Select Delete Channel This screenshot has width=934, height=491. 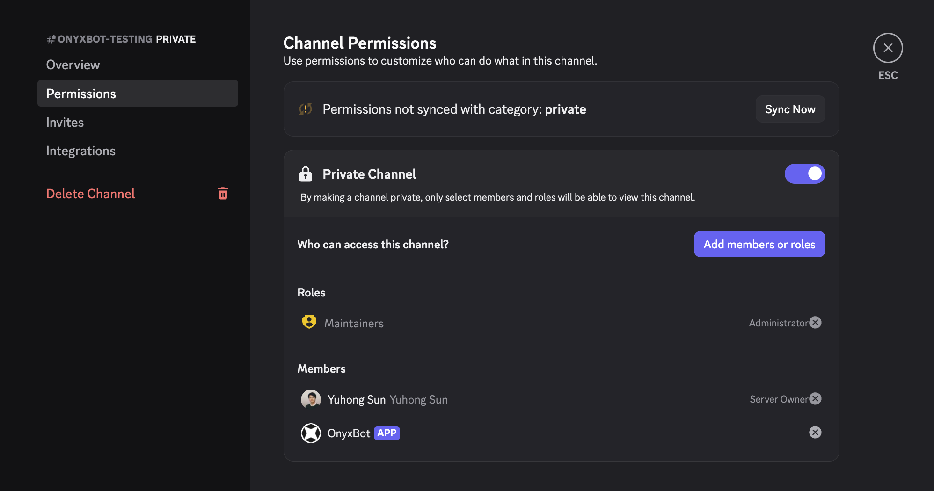pos(90,193)
